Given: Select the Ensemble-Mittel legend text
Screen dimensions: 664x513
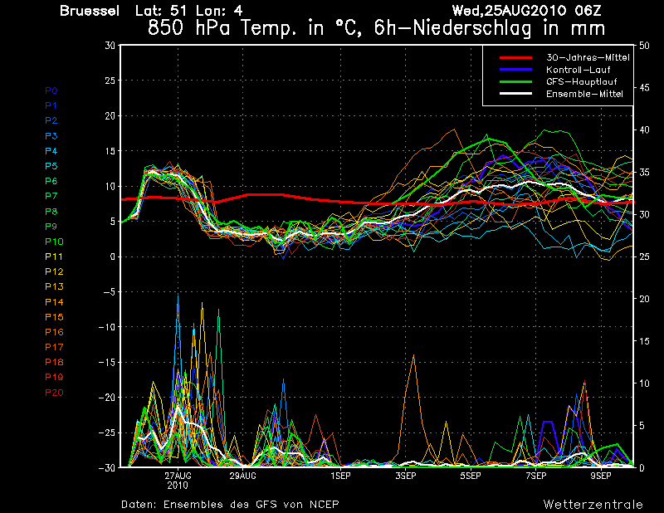Looking at the screenshot, I should [584, 94].
